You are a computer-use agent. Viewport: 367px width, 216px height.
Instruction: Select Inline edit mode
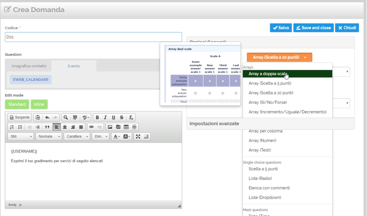tap(39, 104)
